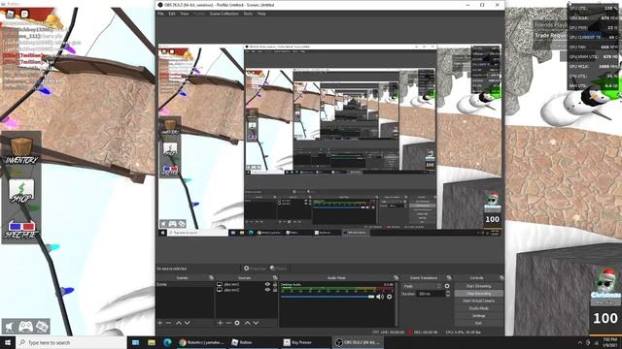This screenshot has width=622, height=349.
Task: Open the File menu in OBS
Action: (x=160, y=14)
